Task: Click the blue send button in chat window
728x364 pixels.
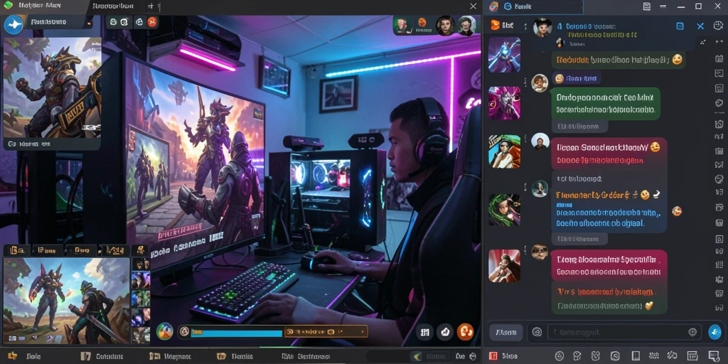Action: coord(714,332)
